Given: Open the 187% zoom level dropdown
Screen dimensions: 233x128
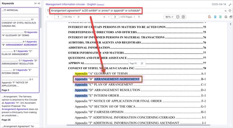Looking at the screenshot, I should (169, 17).
